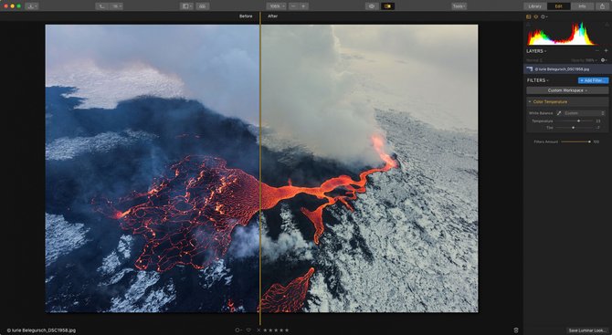This screenshot has width=612, height=335.
Task: Collapse the LAYERS section header
Action: coord(536,51)
